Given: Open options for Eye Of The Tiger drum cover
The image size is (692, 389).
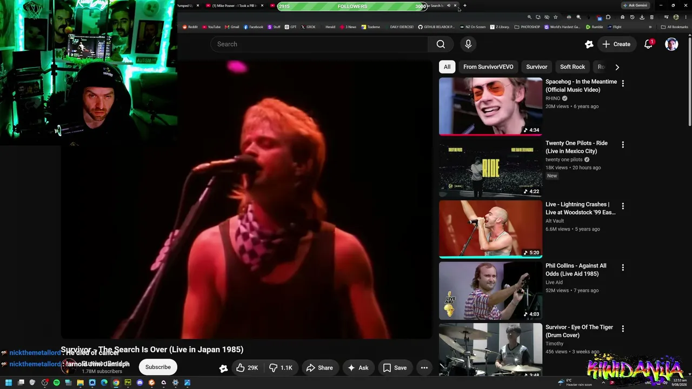Looking at the screenshot, I should click(x=623, y=328).
